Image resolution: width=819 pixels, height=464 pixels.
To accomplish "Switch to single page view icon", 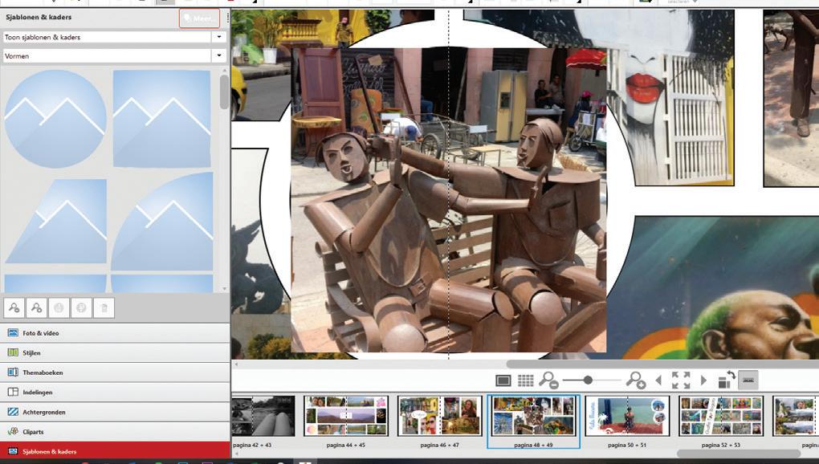I will 503,381.
